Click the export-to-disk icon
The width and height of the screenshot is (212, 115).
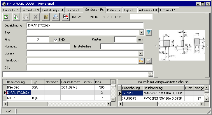[66, 17]
